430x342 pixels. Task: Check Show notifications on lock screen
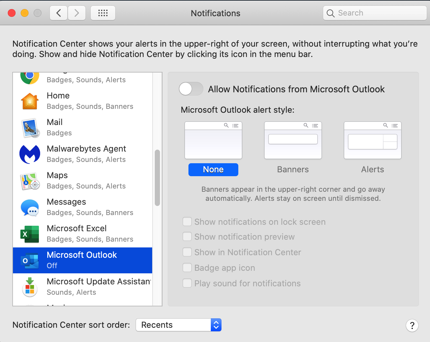point(187,222)
